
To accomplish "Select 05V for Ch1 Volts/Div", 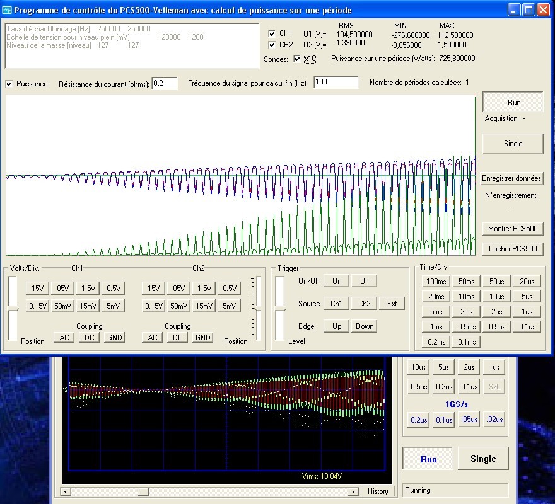I will click(x=62, y=289).
